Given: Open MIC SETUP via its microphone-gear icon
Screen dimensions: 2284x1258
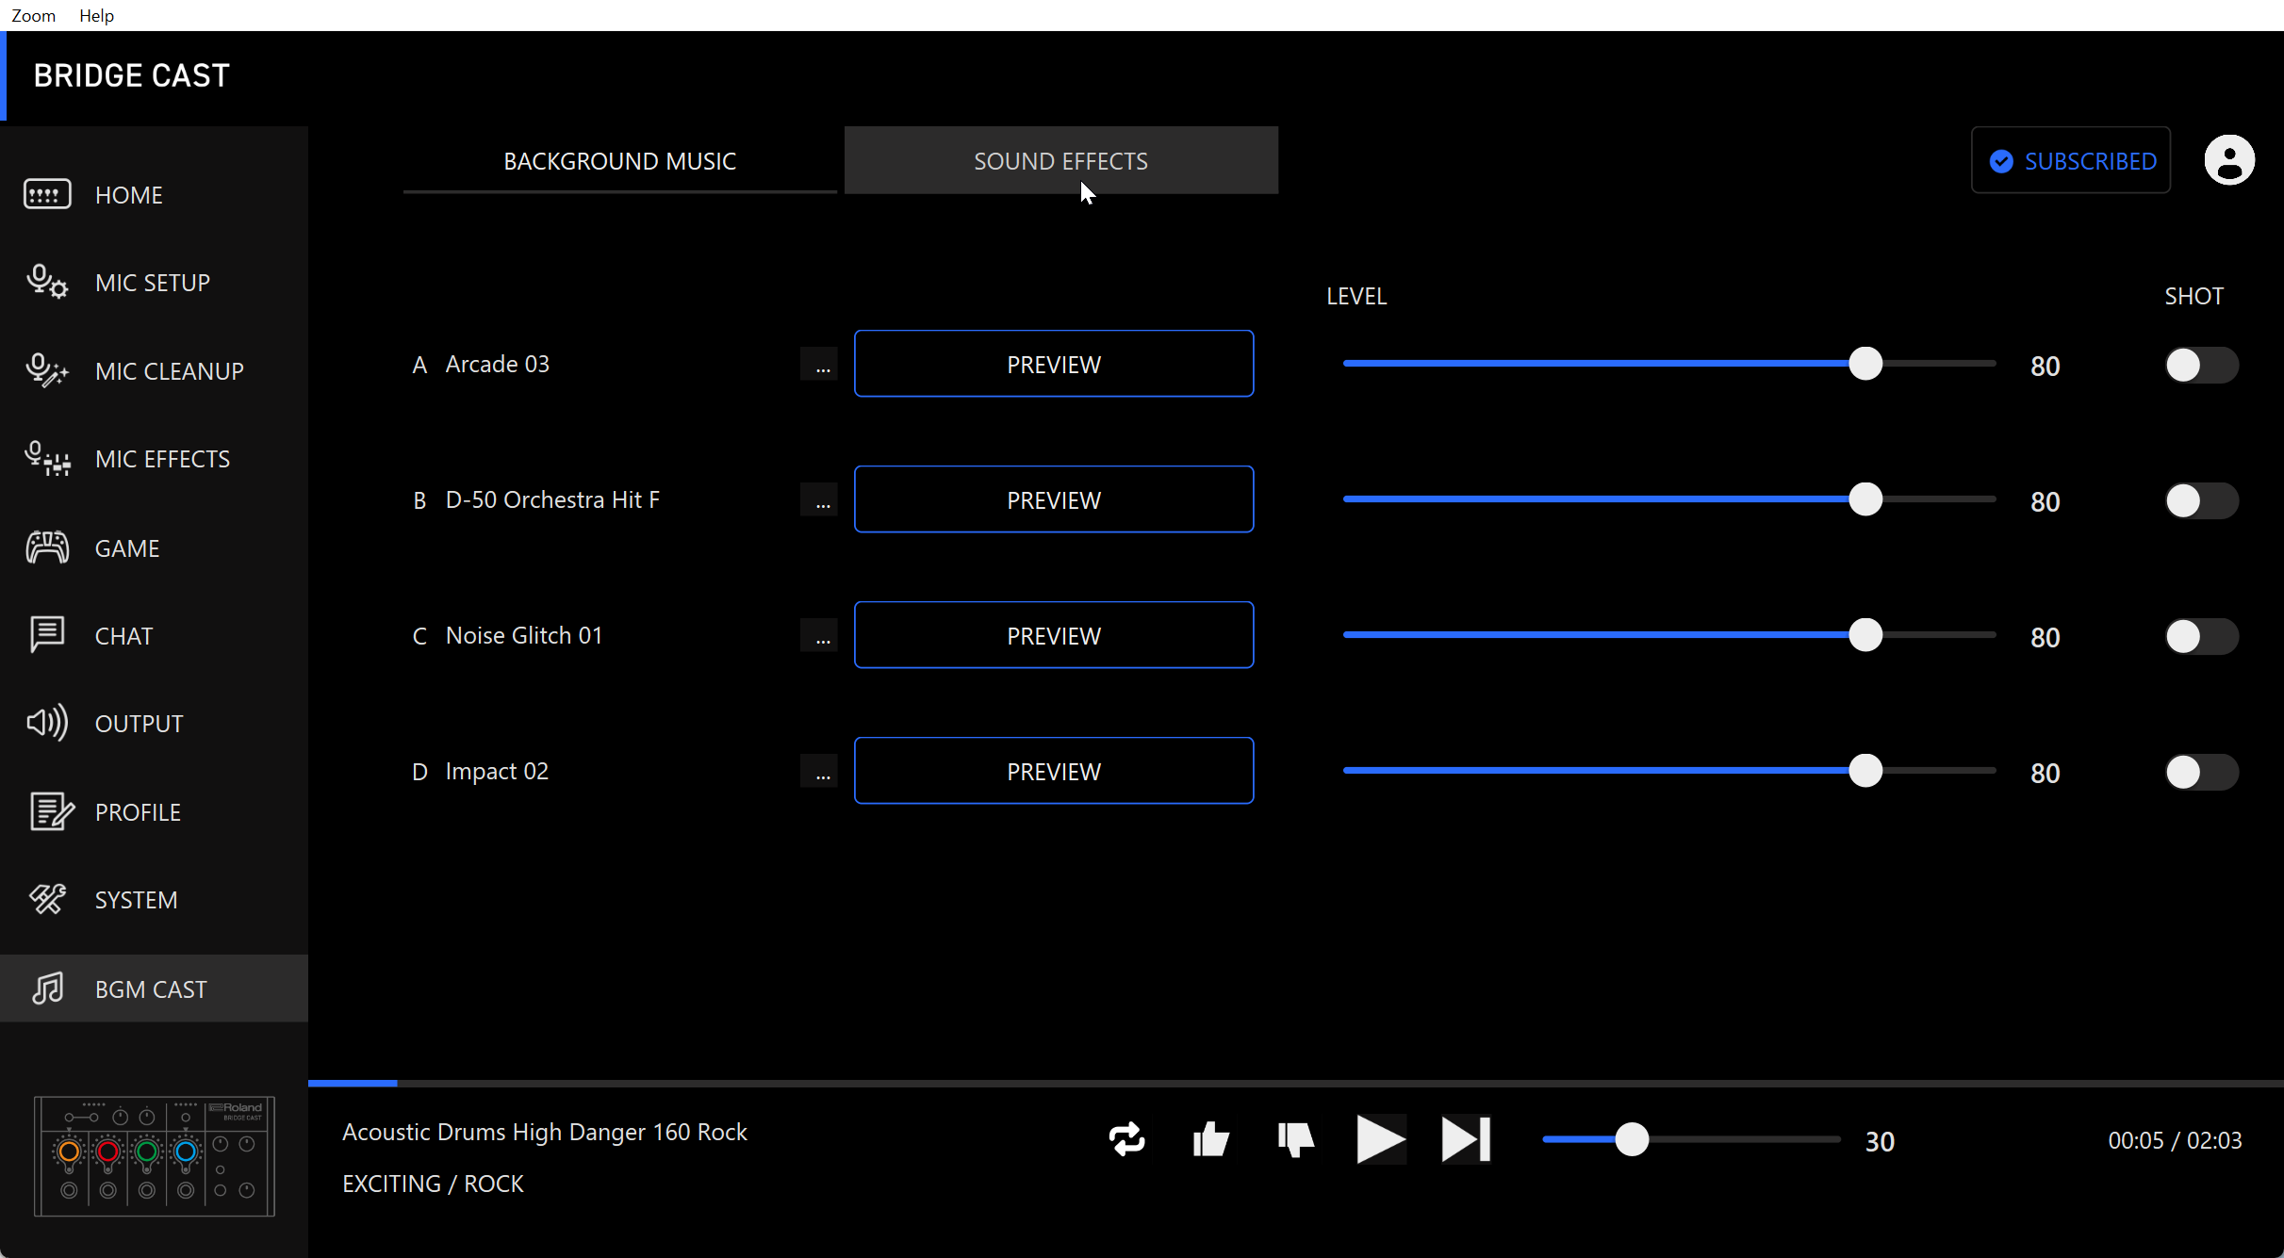Looking at the screenshot, I should [x=47, y=282].
